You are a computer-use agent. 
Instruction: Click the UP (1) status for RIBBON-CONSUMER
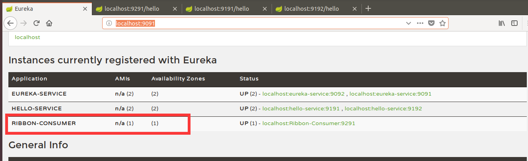tap(248, 124)
